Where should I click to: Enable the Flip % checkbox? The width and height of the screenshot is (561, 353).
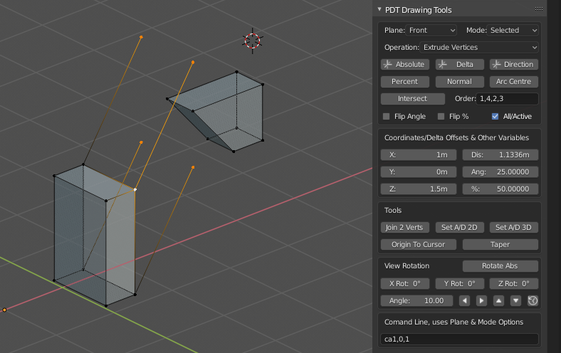441,116
